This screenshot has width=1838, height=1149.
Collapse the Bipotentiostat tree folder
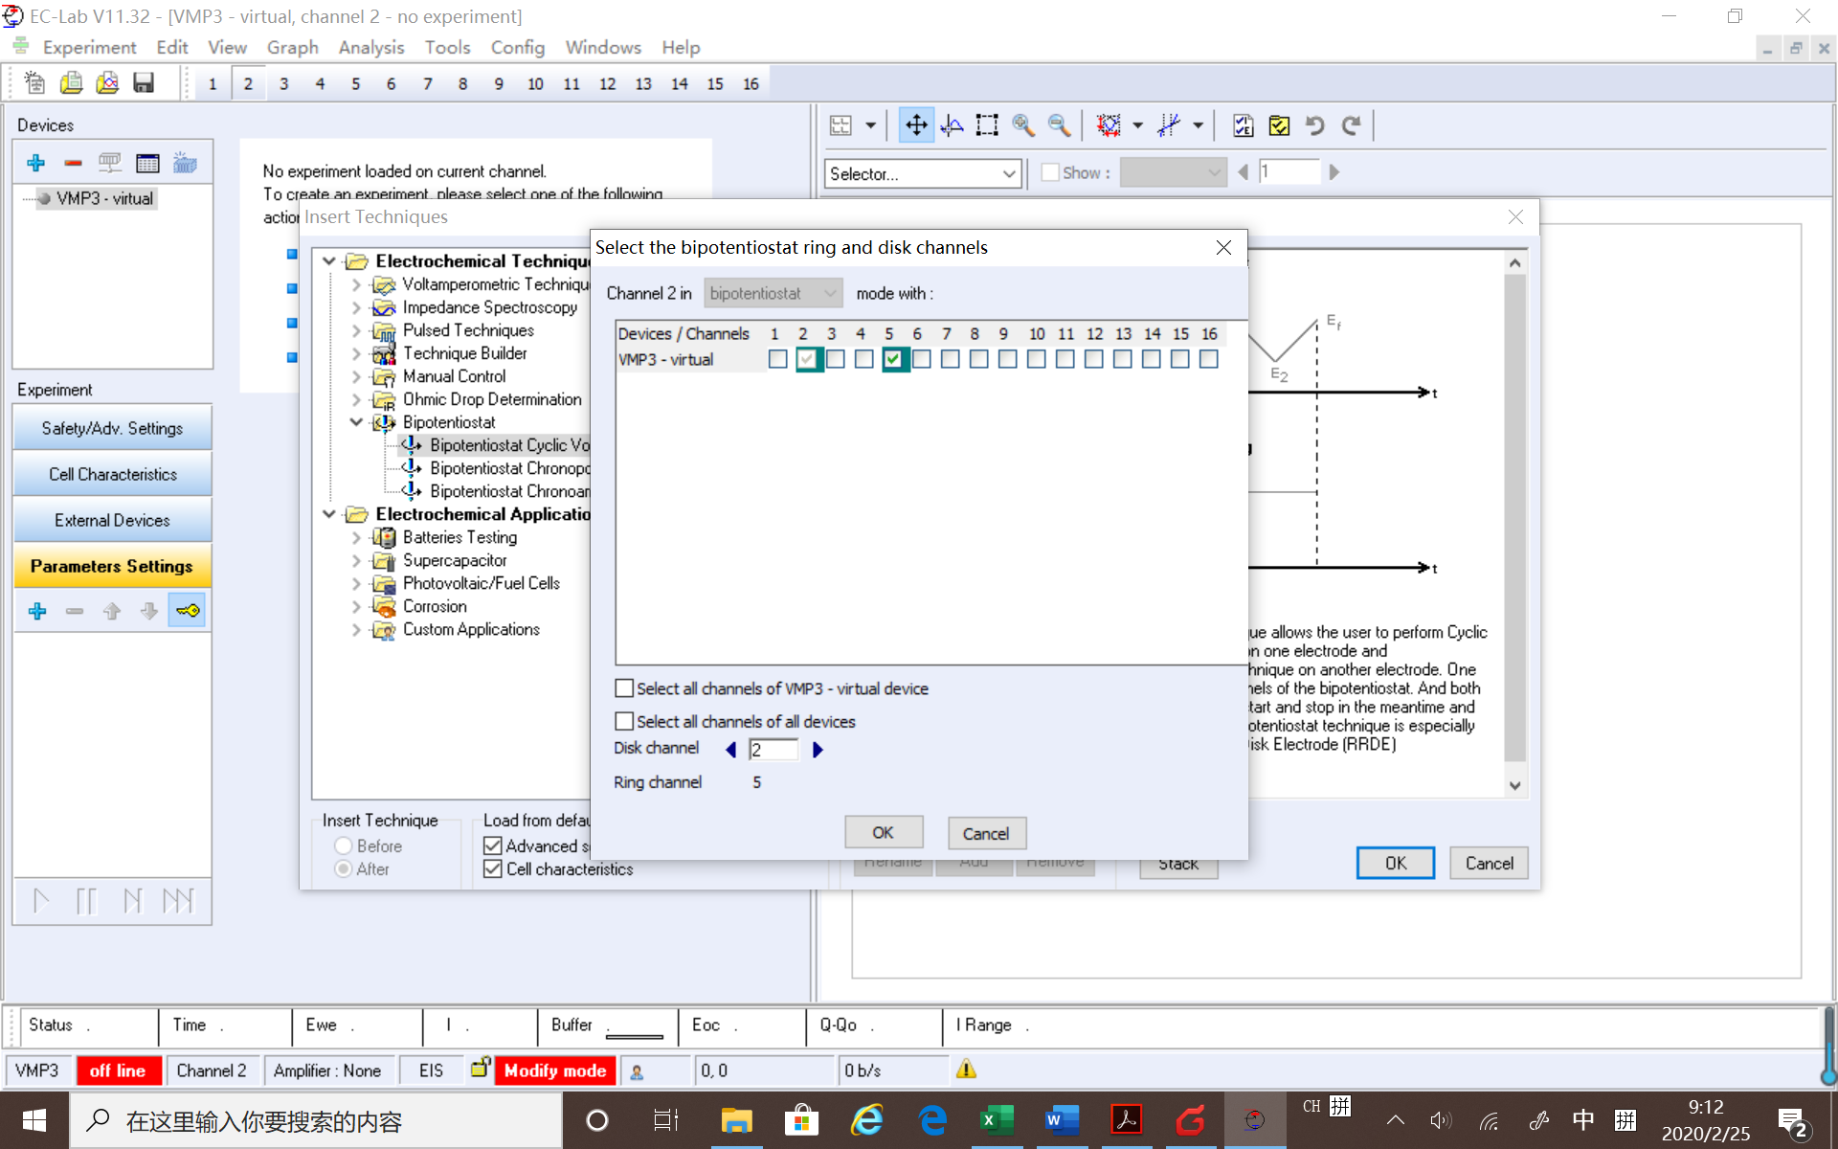356,422
